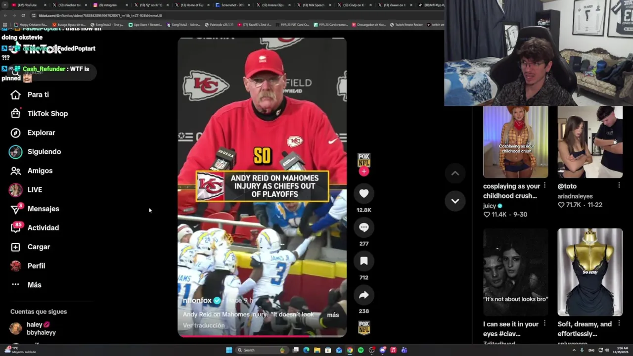This screenshot has width=633, height=356.
Task: Open the juicy creator profile
Action: 490,206
